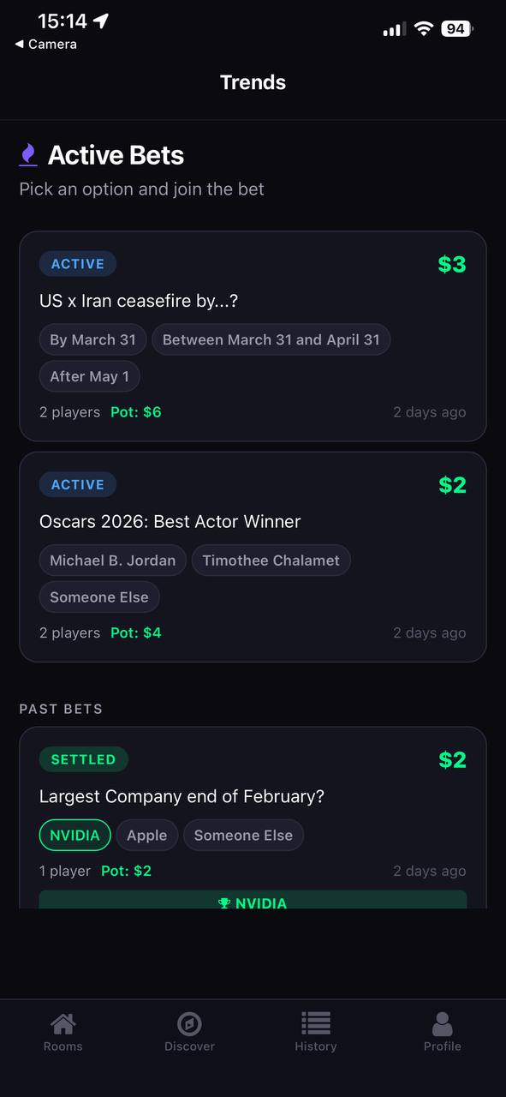The width and height of the screenshot is (506, 1097).
Task: Choose 'Timothee Chalamet' as Best Actor pick
Action: [x=271, y=560]
